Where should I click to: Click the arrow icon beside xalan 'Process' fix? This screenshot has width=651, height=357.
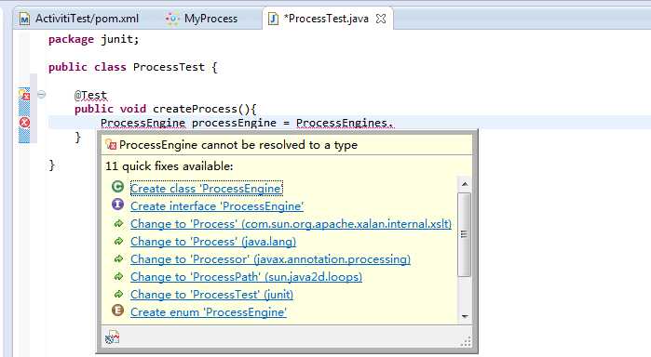point(118,223)
